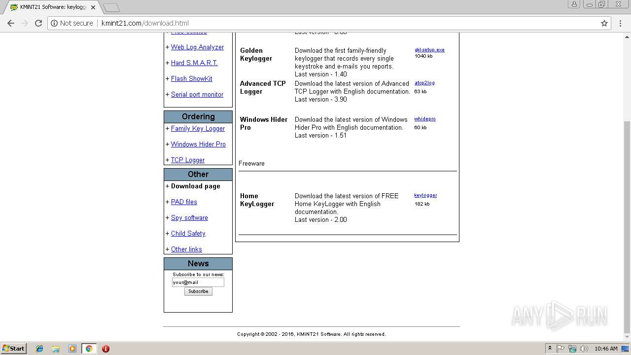Click the Home KeyLogger product name
631x355 pixels.
pyautogui.click(x=257, y=200)
